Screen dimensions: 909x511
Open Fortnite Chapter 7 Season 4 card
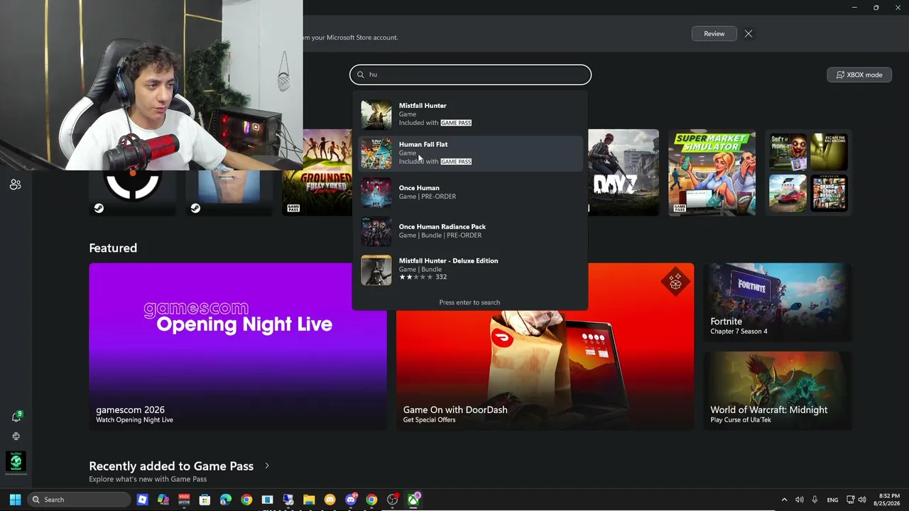(x=778, y=302)
